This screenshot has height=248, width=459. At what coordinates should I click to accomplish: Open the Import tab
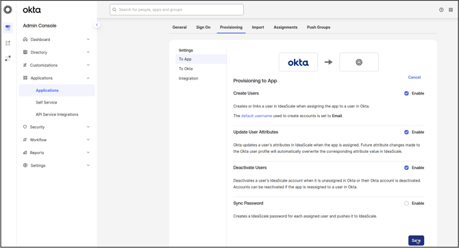[x=258, y=27]
